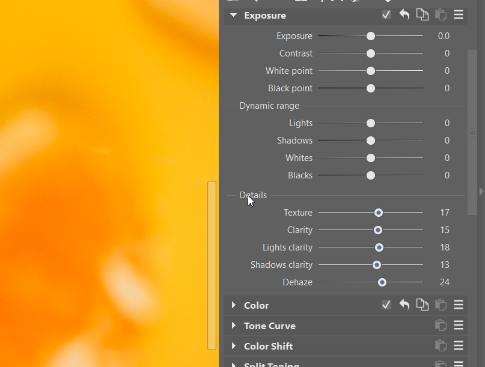Expand the Color section
This screenshot has height=367, width=485.
tap(233, 305)
